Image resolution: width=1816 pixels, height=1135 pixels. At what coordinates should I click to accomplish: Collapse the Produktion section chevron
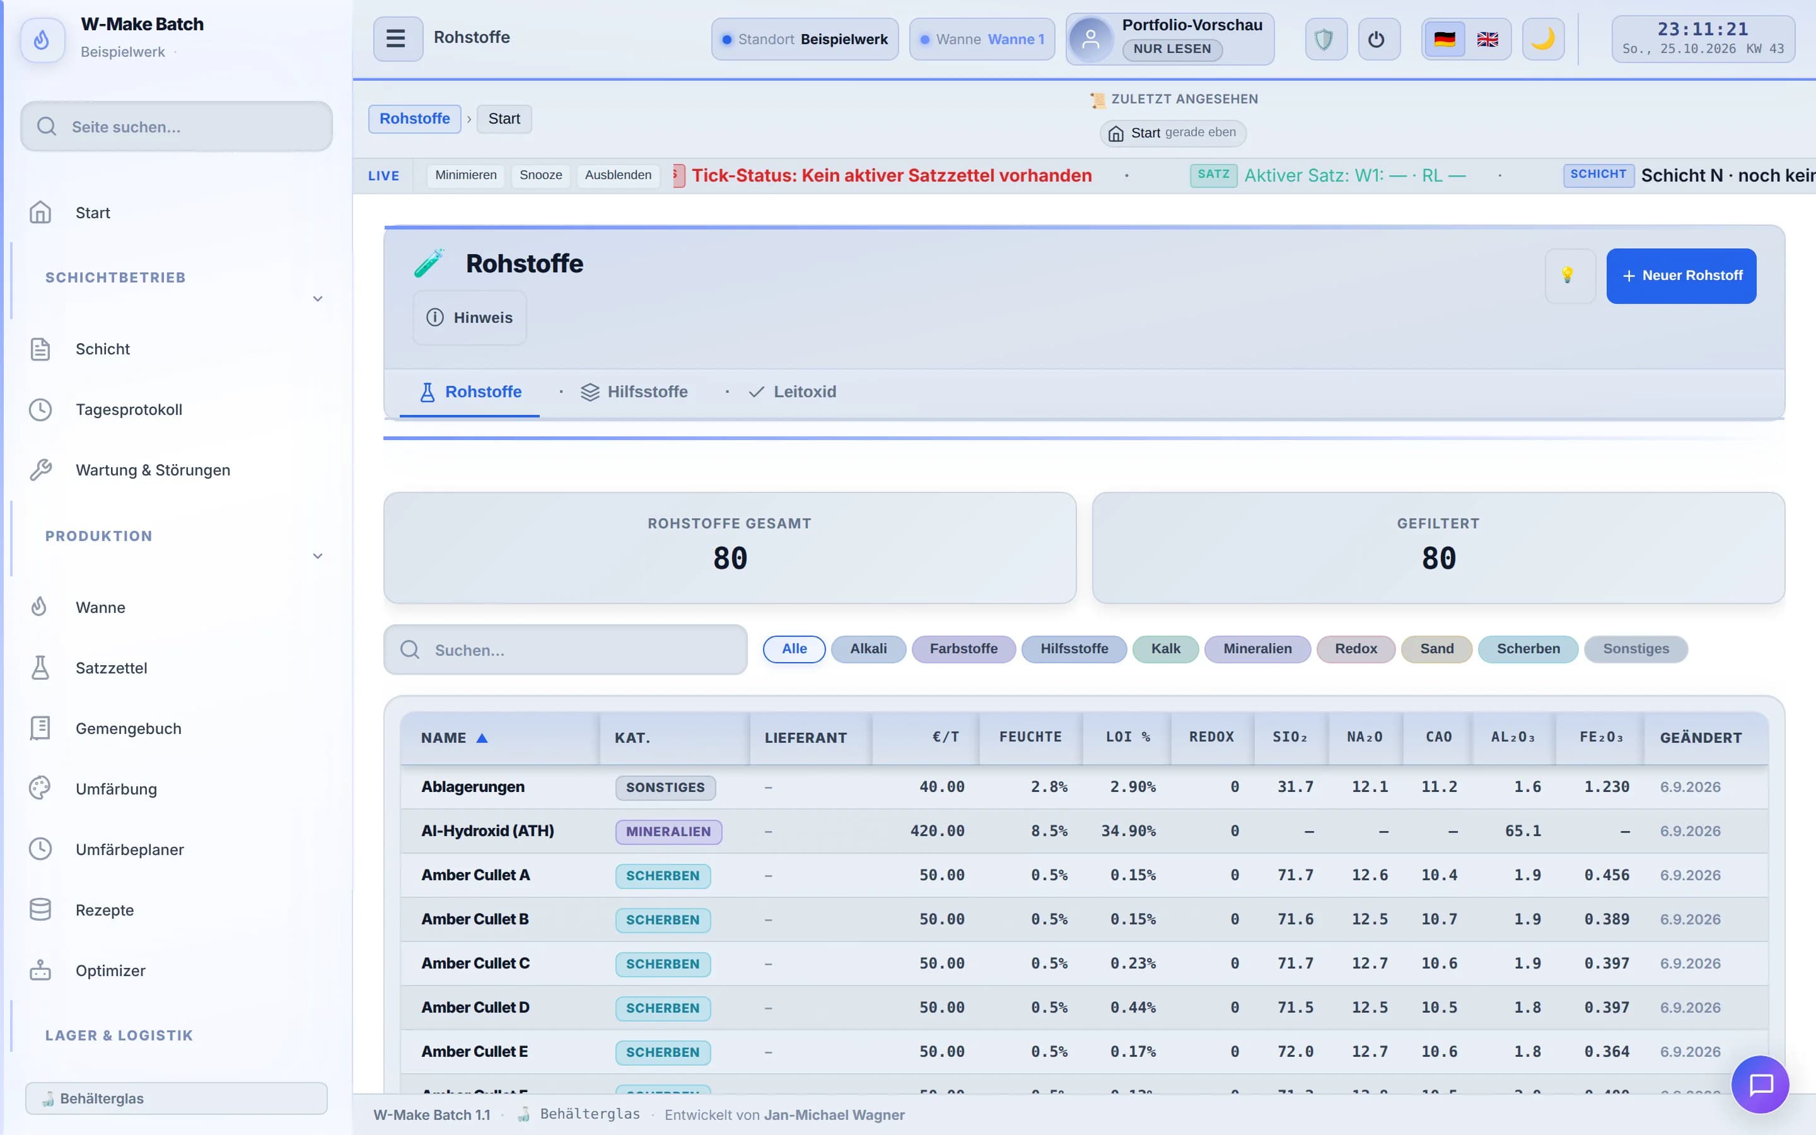(317, 556)
